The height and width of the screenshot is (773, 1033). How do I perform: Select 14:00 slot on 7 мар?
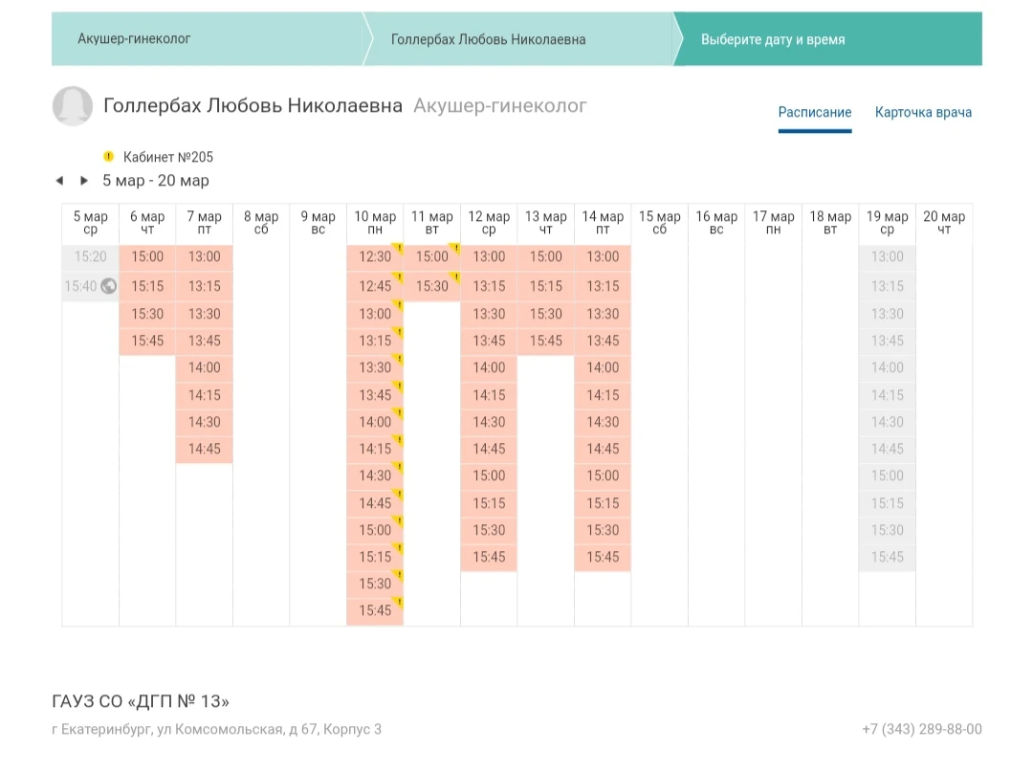tap(205, 367)
